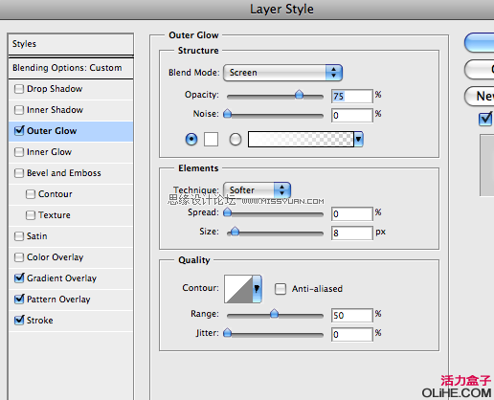
Task: Uncheck the Gradient Overlay checkbox
Action: pos(19,278)
